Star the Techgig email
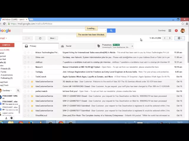Screen dimensions: 189x141 coord(28,72)
